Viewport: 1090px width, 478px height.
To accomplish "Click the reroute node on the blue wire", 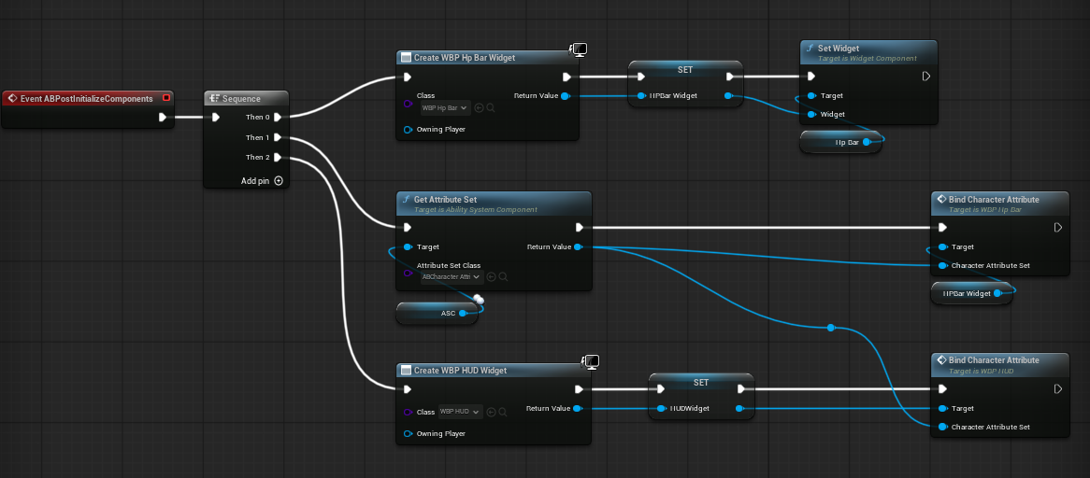I will (x=831, y=328).
